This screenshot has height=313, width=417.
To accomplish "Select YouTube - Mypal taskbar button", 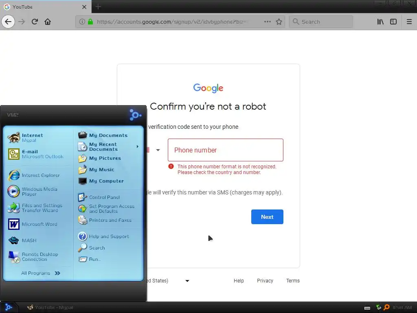I will (50, 307).
